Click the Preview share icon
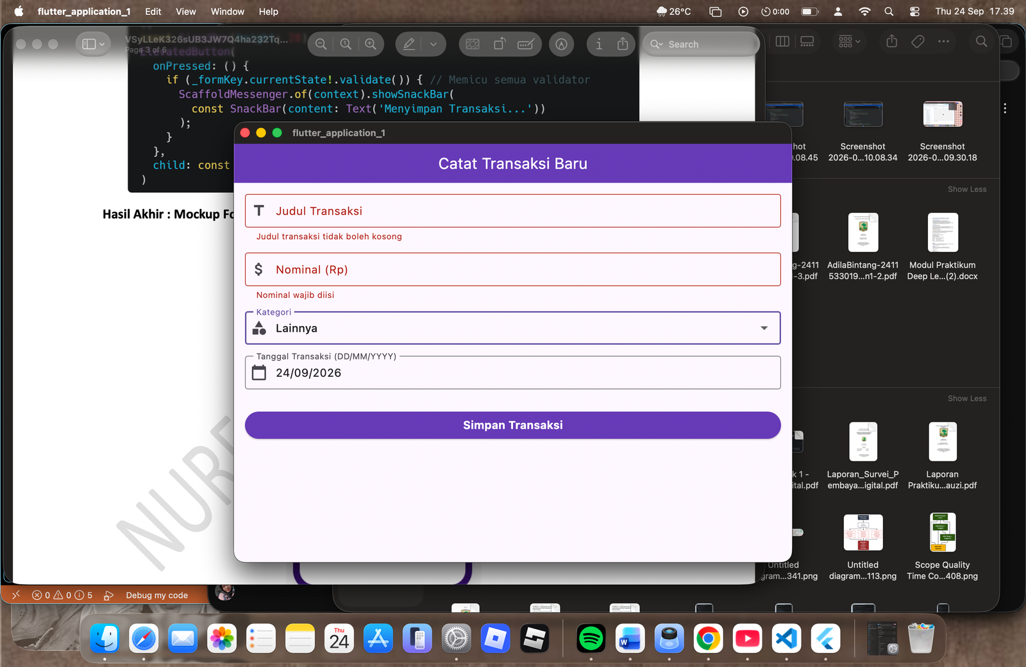1026x667 pixels. click(x=623, y=44)
